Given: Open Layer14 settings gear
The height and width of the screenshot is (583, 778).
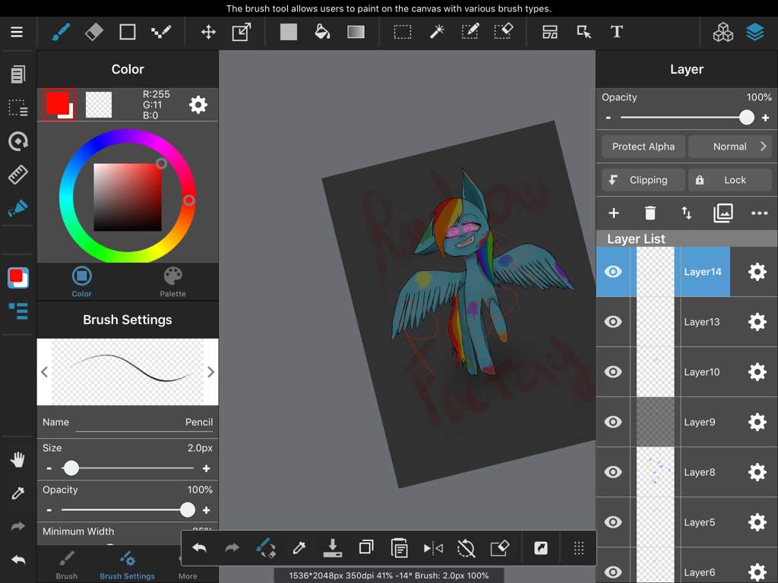Looking at the screenshot, I should [757, 272].
